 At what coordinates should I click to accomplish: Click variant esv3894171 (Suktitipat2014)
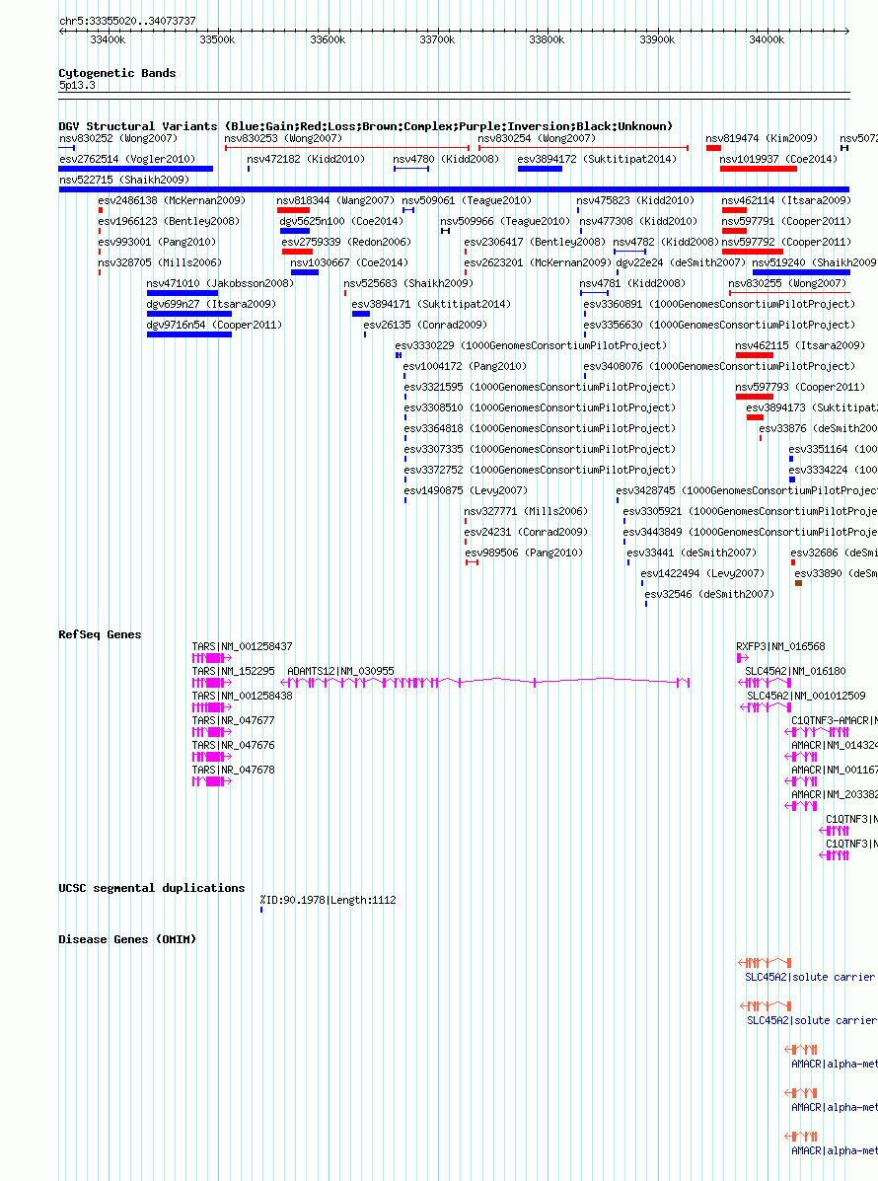point(431,304)
